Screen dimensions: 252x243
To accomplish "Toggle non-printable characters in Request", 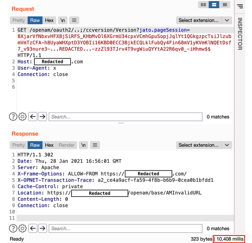I will coord(63,20).
